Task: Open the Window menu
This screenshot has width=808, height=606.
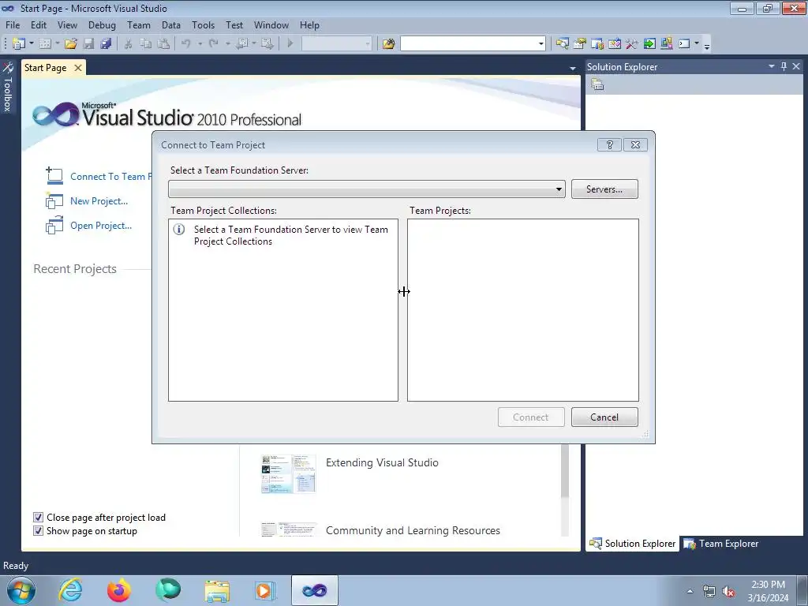Action: 271,24
